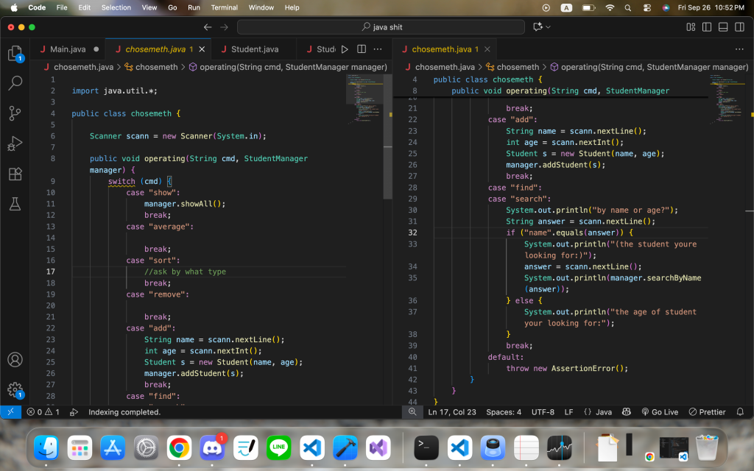Open Copilot chat icon in title bar
This screenshot has width=754, height=471.
[x=538, y=27]
